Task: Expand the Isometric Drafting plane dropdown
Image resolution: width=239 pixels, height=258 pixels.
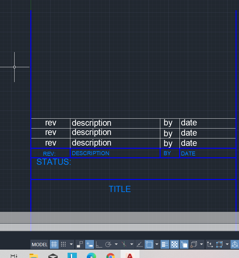Action: pos(132,244)
